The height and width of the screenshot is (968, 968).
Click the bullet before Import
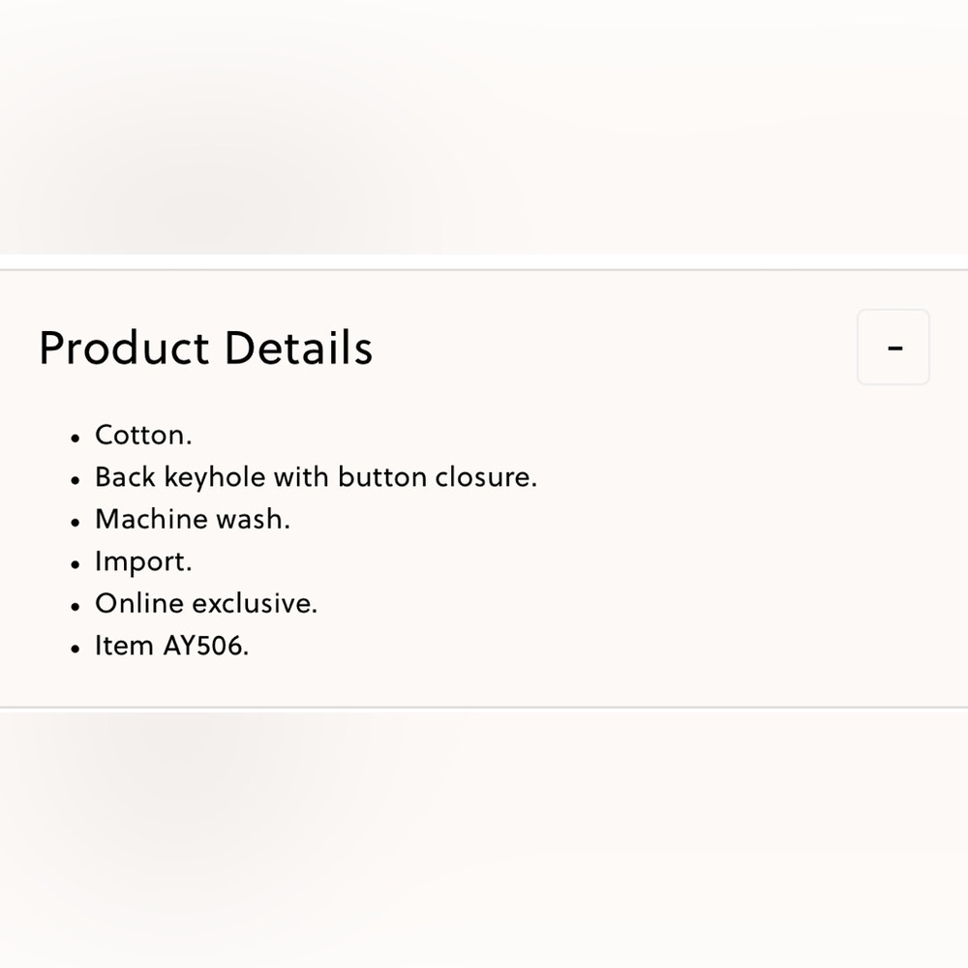click(76, 564)
